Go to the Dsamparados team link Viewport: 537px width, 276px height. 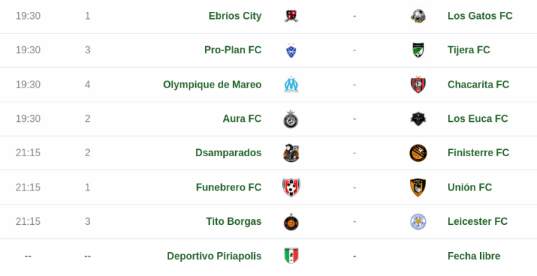(228, 153)
